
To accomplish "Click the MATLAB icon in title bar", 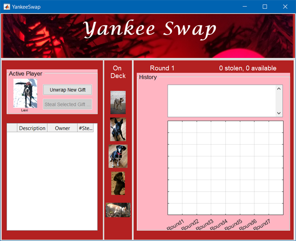I will [6, 6].
